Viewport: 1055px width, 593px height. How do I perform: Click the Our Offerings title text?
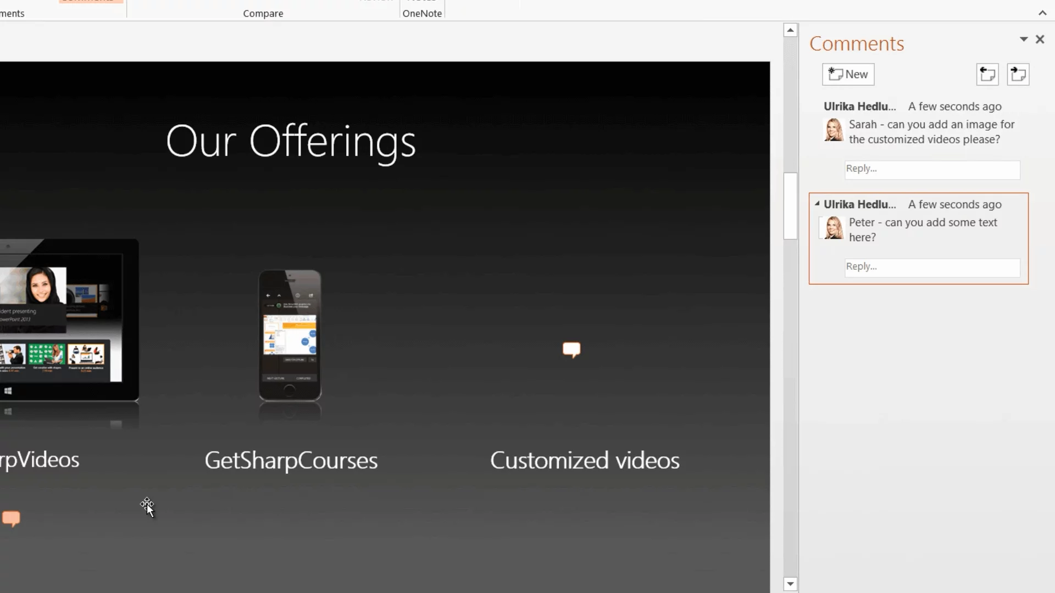[x=291, y=142]
